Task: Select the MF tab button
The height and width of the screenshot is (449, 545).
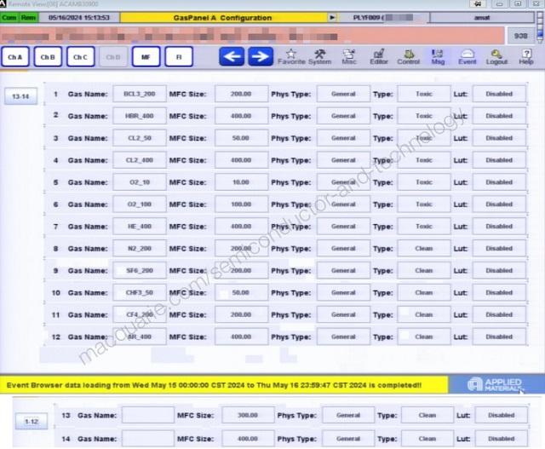Action: 146,57
